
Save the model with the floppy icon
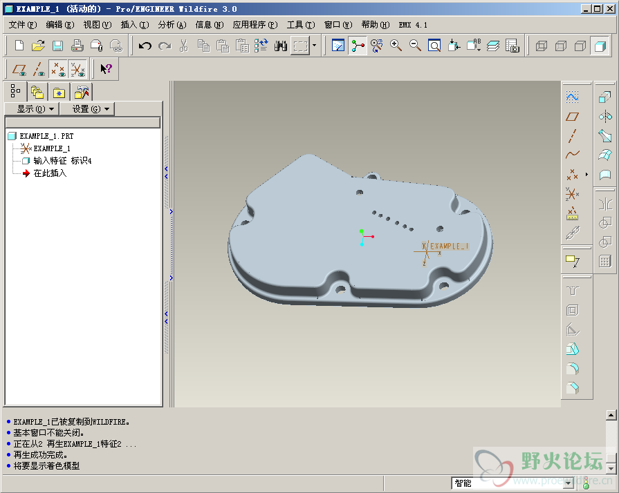(x=57, y=46)
